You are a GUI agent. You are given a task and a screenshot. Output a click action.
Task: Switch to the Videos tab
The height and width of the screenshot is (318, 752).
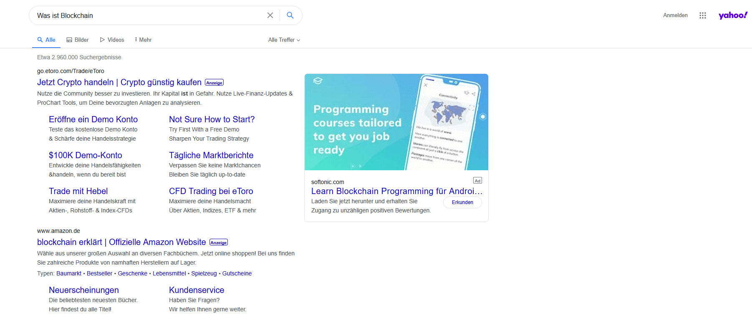(x=112, y=40)
